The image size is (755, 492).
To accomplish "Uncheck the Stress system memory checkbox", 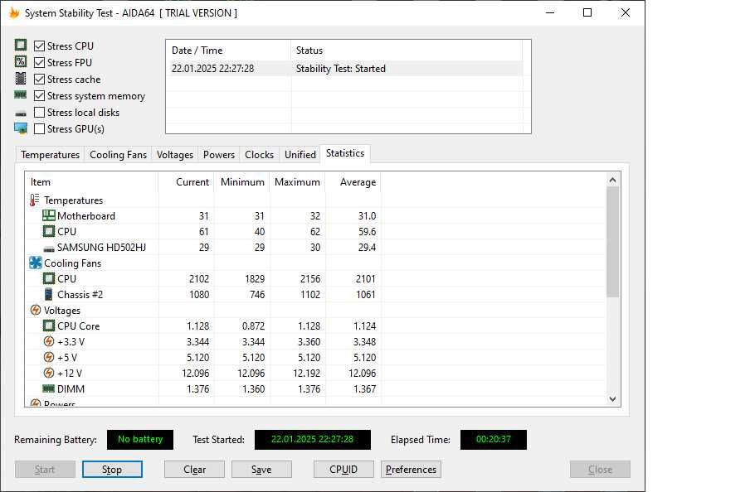I will (40, 95).
